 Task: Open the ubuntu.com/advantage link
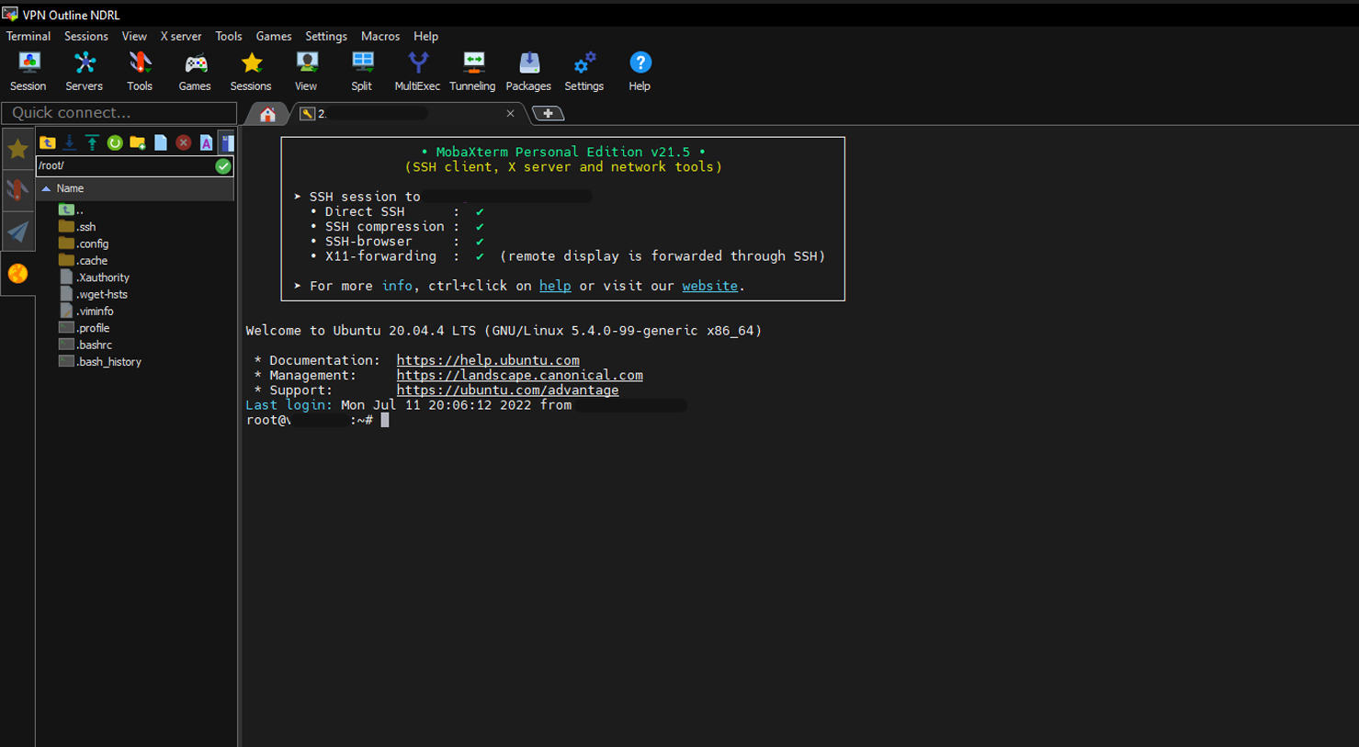pyautogui.click(x=507, y=390)
